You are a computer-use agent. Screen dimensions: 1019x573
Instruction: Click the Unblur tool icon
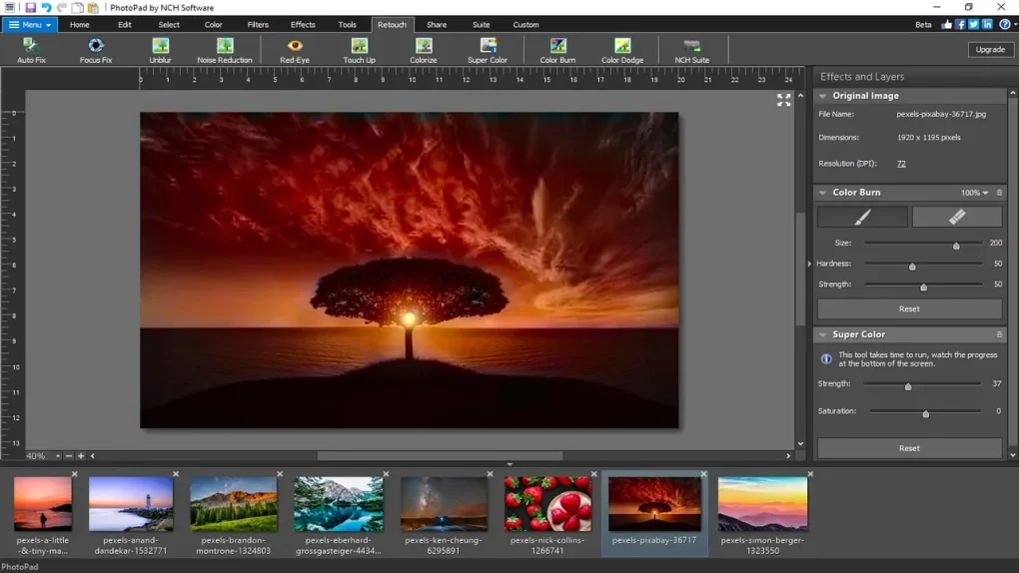pos(160,50)
